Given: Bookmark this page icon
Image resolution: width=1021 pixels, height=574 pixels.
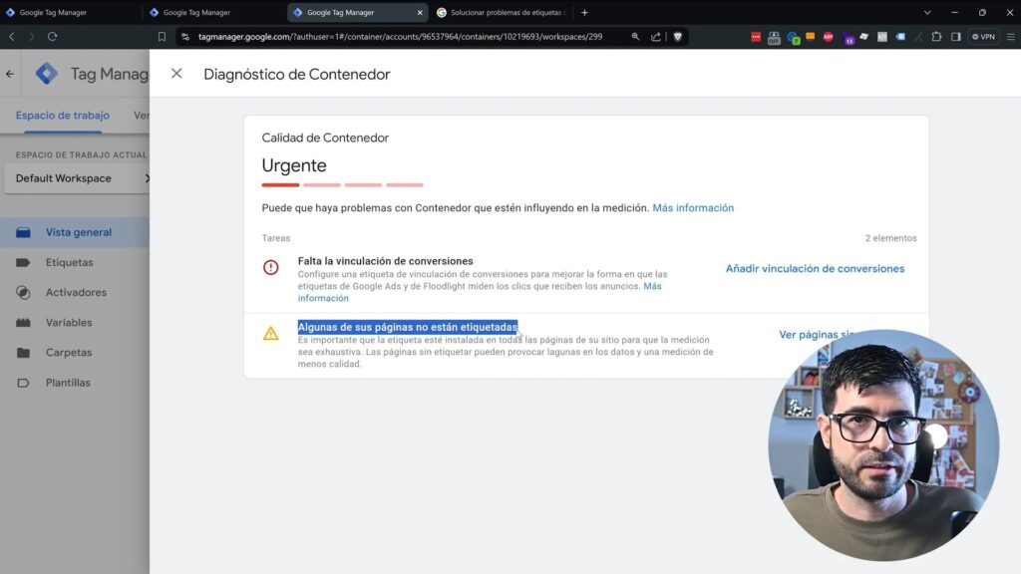Looking at the screenshot, I should click(x=162, y=37).
